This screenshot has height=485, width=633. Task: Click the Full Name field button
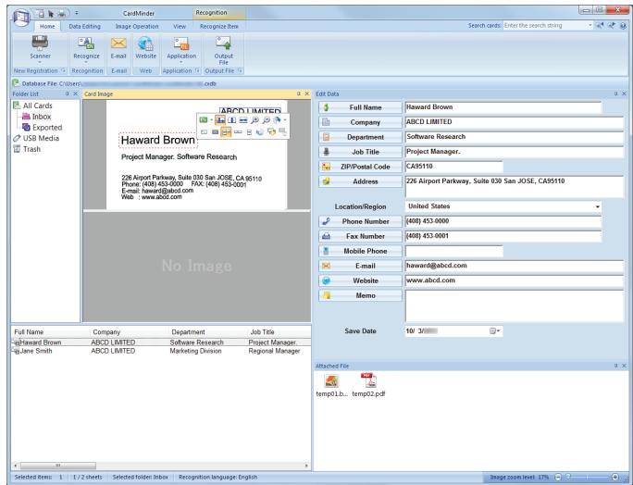(x=360, y=107)
